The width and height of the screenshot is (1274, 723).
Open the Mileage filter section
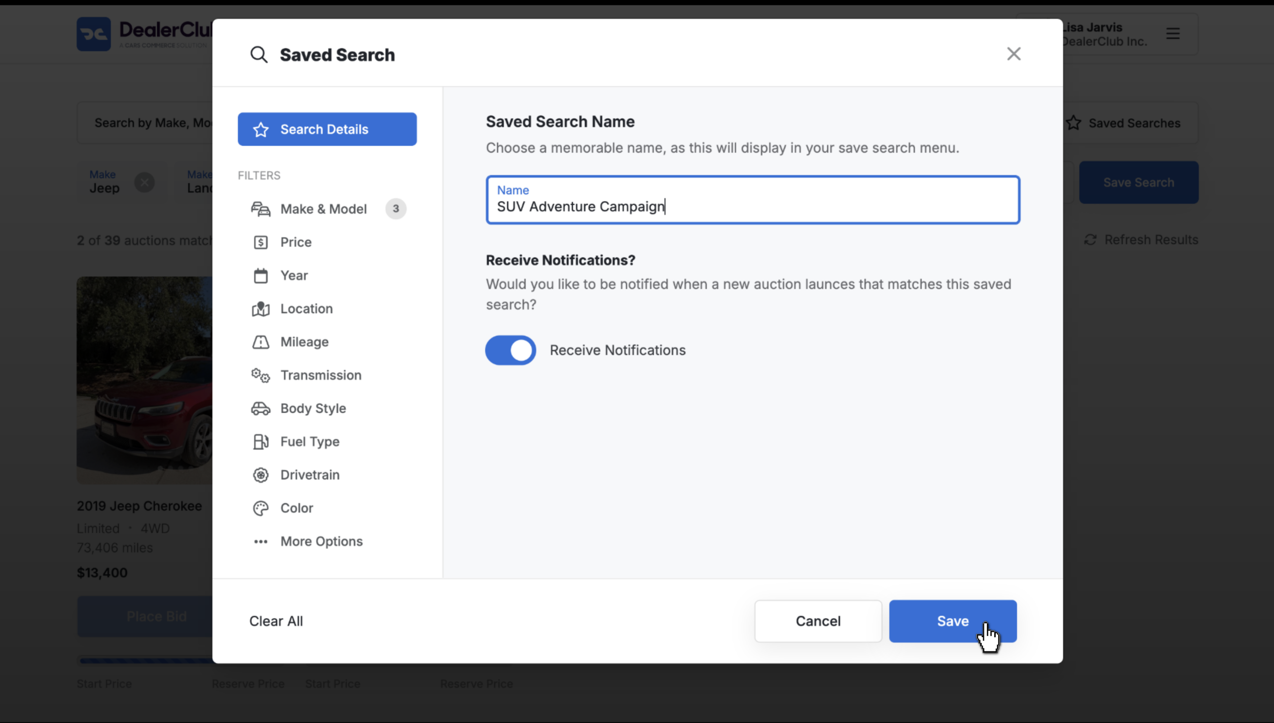pos(327,342)
